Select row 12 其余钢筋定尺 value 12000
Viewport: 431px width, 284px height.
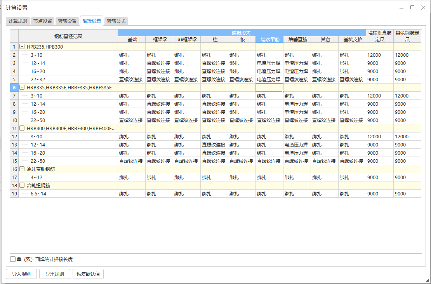[407, 137]
